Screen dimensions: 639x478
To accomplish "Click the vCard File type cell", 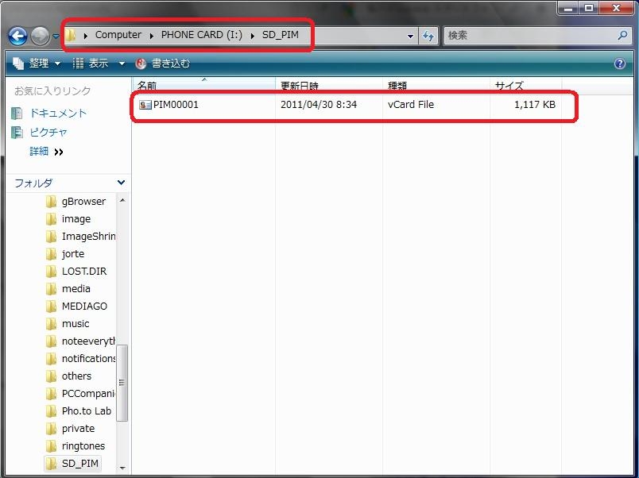I will [411, 105].
